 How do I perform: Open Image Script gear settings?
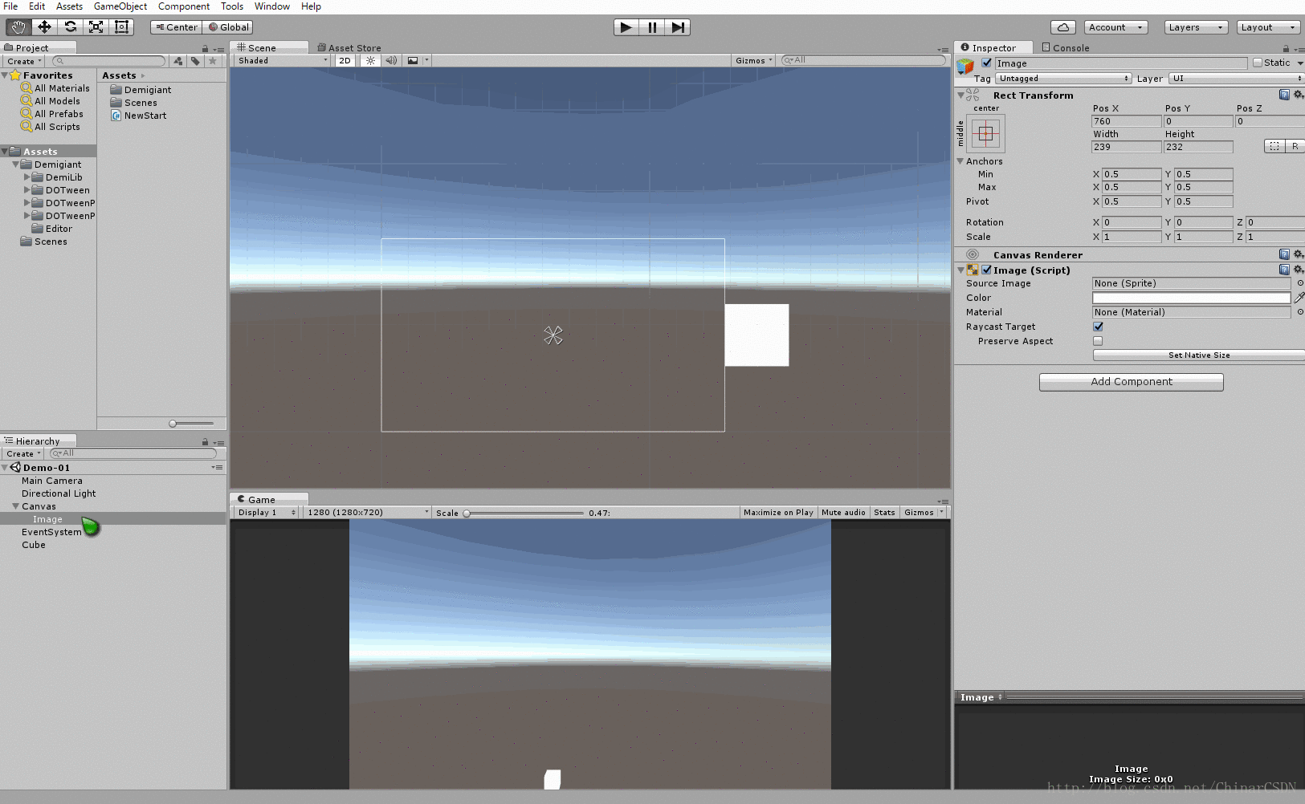click(x=1299, y=270)
